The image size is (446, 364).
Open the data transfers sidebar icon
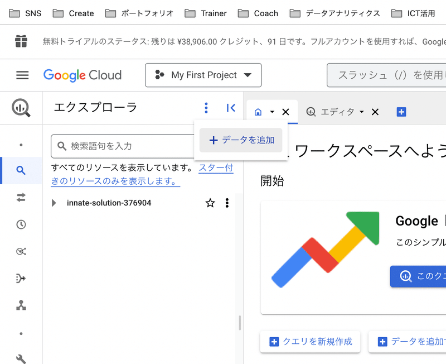[21, 197]
